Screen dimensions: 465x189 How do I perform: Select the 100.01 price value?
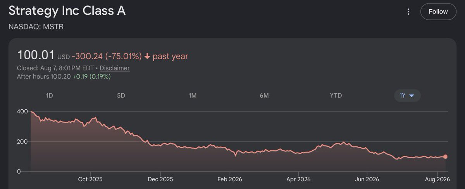point(36,55)
